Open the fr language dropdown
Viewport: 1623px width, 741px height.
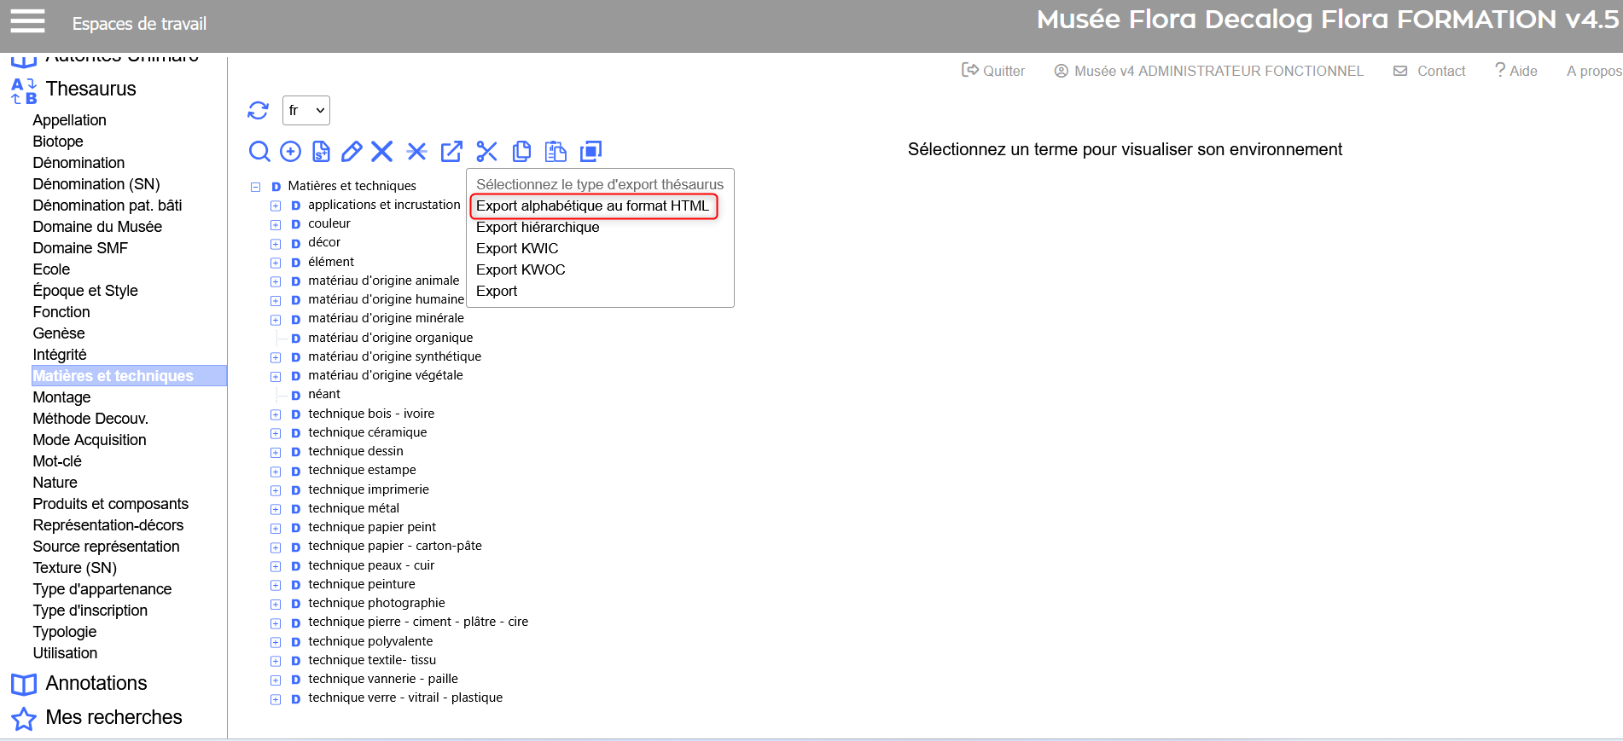tap(306, 110)
